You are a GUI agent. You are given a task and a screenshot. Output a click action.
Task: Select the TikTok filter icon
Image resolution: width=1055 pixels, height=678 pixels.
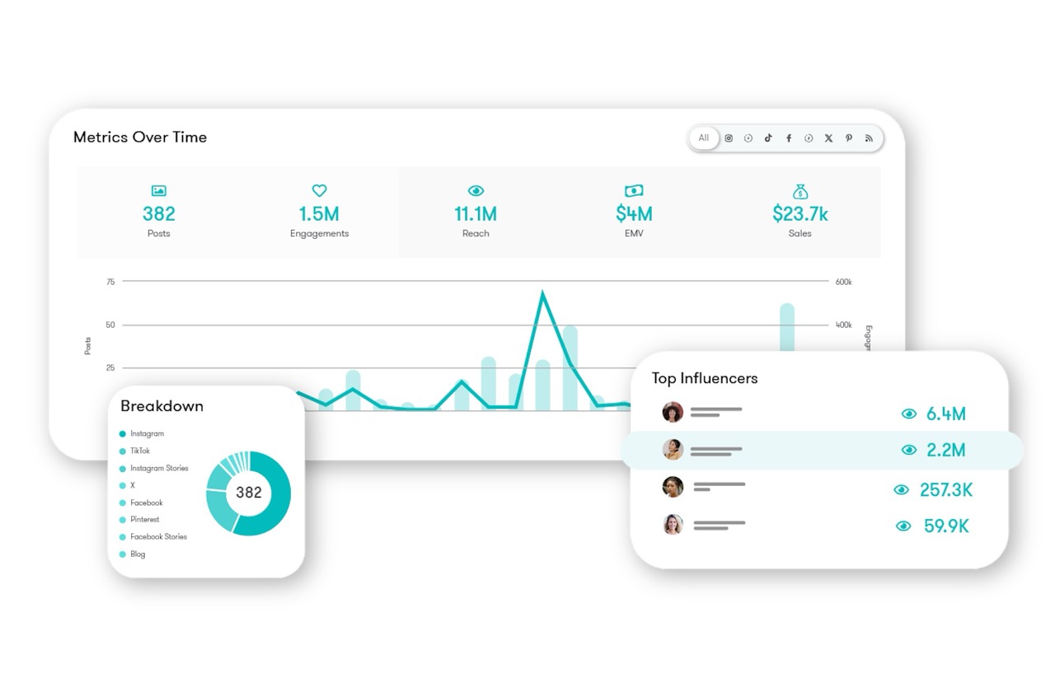click(x=768, y=138)
